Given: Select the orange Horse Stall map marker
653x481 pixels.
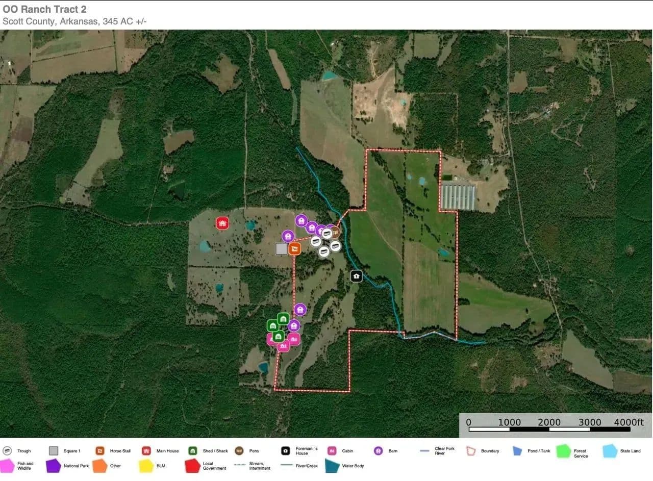Looking at the screenshot, I should [x=294, y=249].
